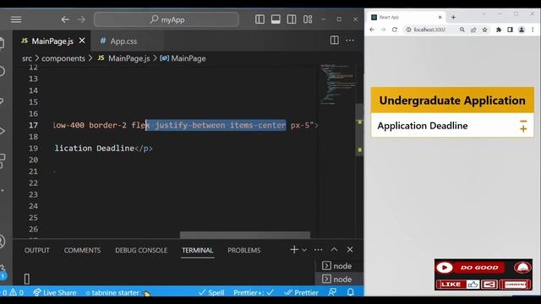Viewport: 541px width, 304px height.
Task: Create a new terminal with plus icon
Action: 294,250
